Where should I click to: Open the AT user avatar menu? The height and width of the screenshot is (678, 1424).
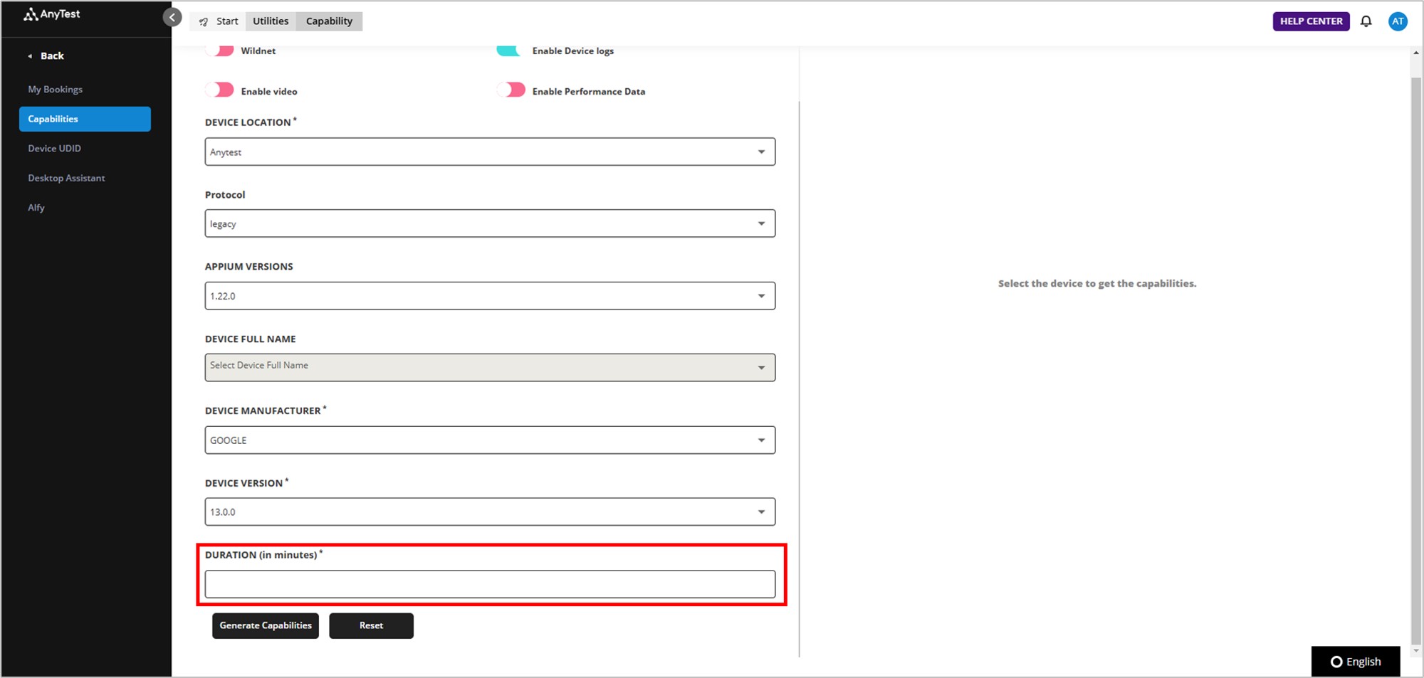pos(1398,21)
